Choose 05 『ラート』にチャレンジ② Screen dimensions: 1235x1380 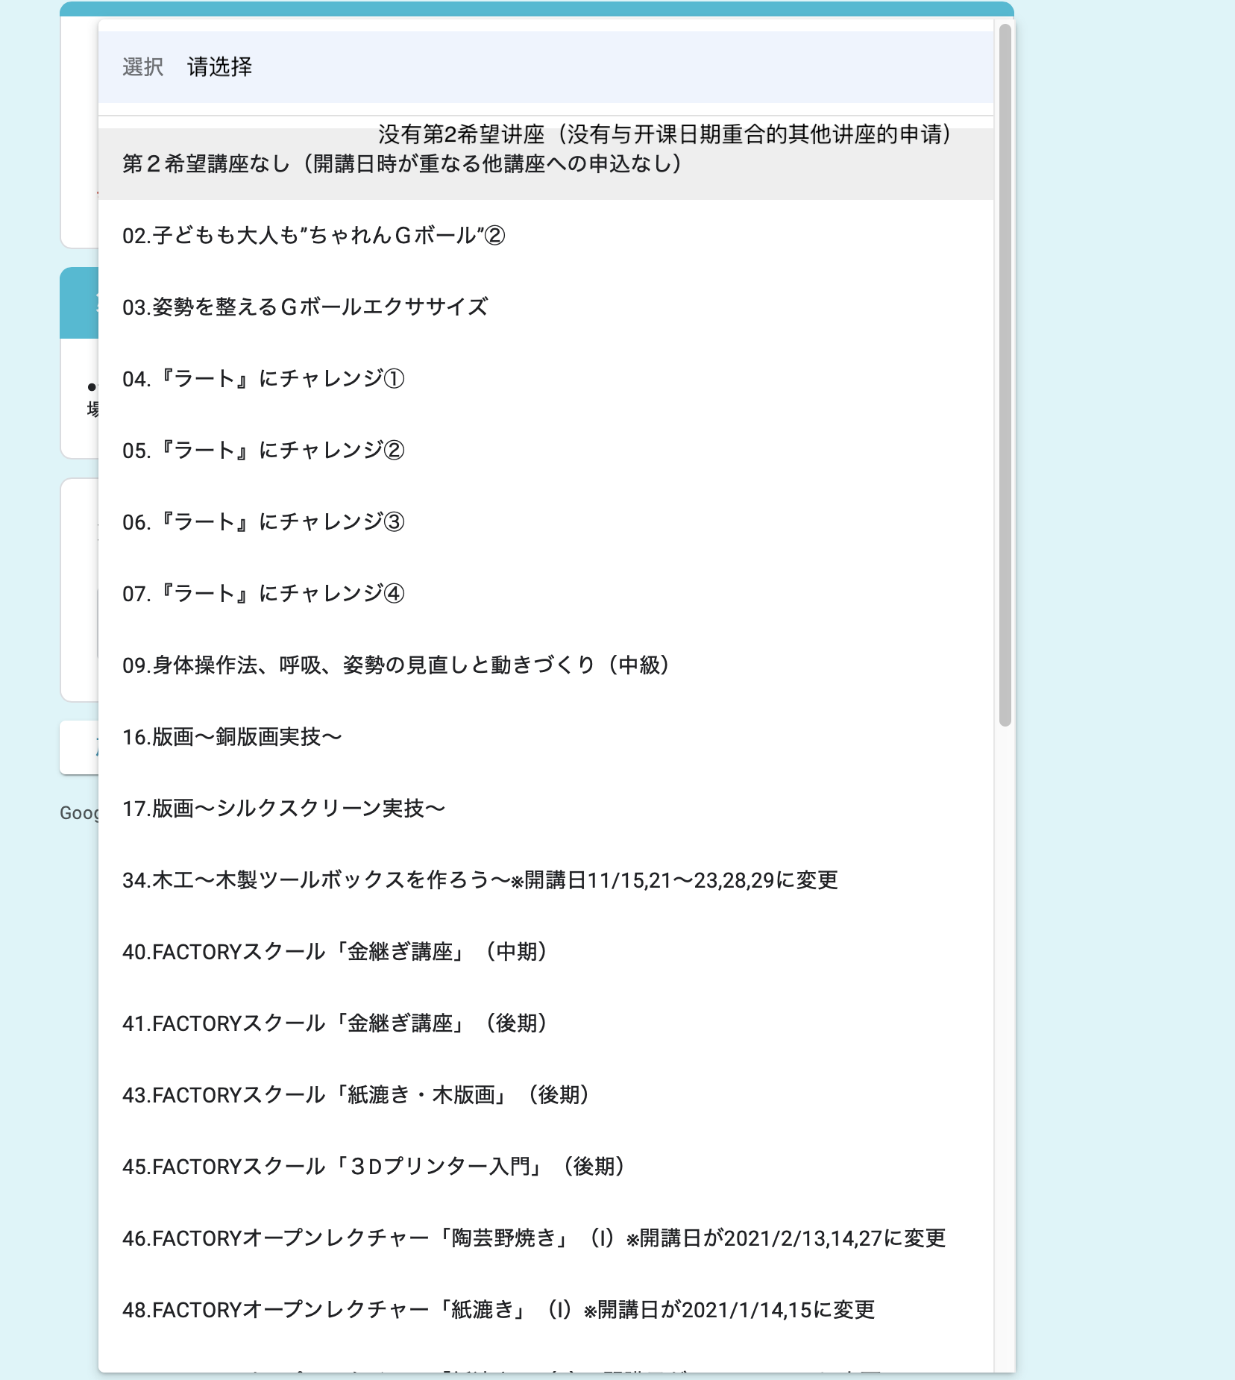(x=263, y=451)
